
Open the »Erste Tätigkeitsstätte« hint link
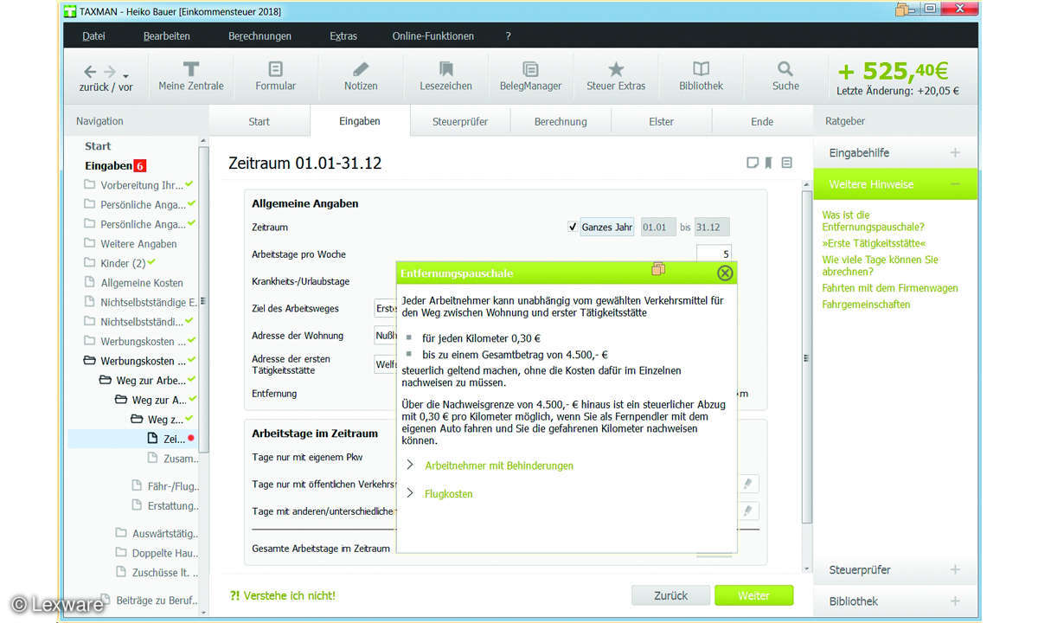(x=874, y=243)
